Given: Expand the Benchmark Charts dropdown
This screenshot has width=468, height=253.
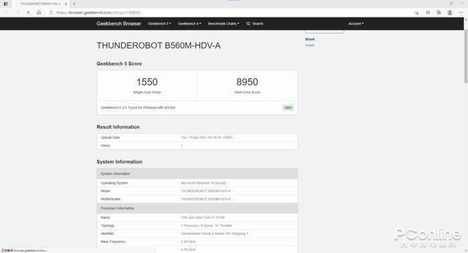Looking at the screenshot, I should click(x=223, y=23).
